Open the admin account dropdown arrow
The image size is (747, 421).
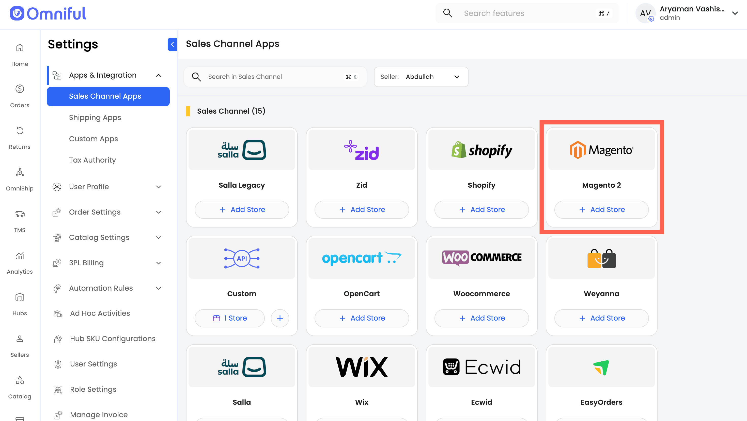(735, 13)
